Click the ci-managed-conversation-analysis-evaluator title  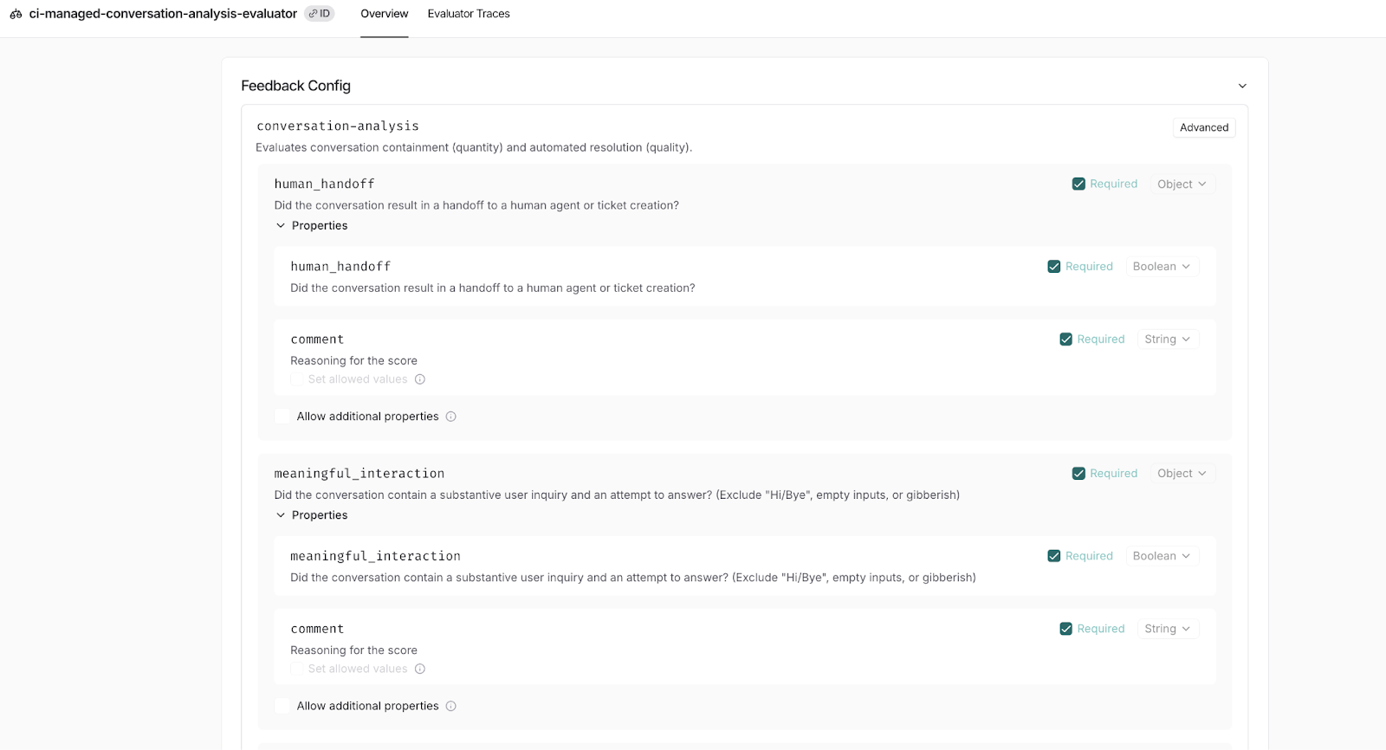tap(163, 14)
